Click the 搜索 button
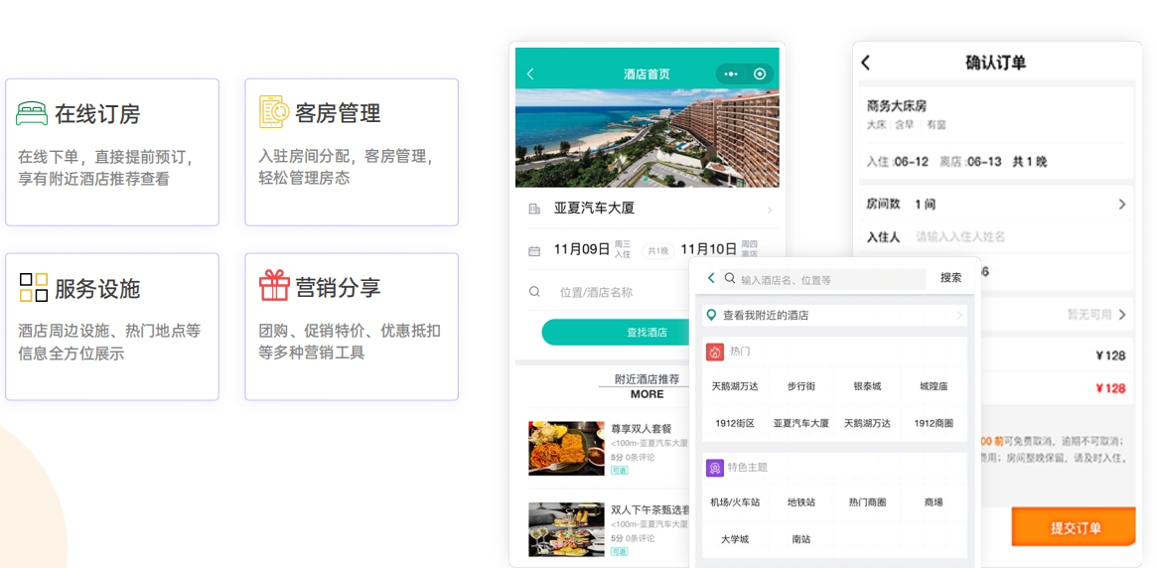Screen dimensions: 1157x568 [951, 278]
